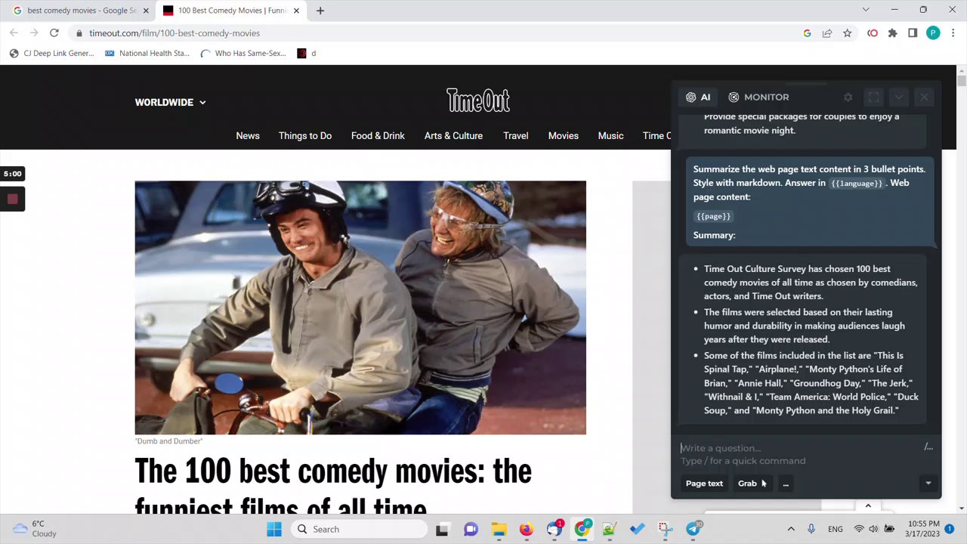Open the AI panel settings gear

click(848, 97)
